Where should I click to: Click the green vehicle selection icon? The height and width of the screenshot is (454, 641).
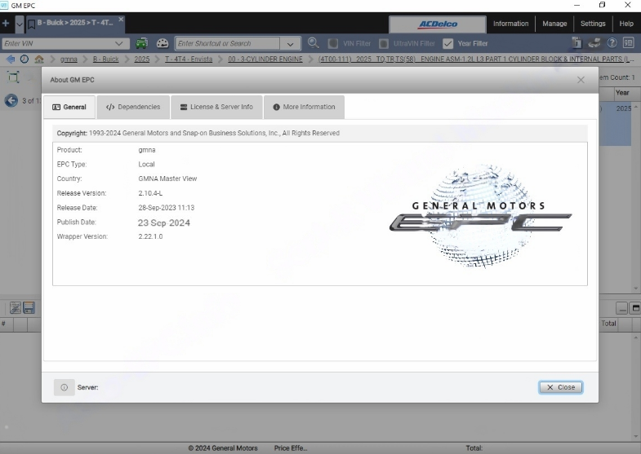pos(141,43)
